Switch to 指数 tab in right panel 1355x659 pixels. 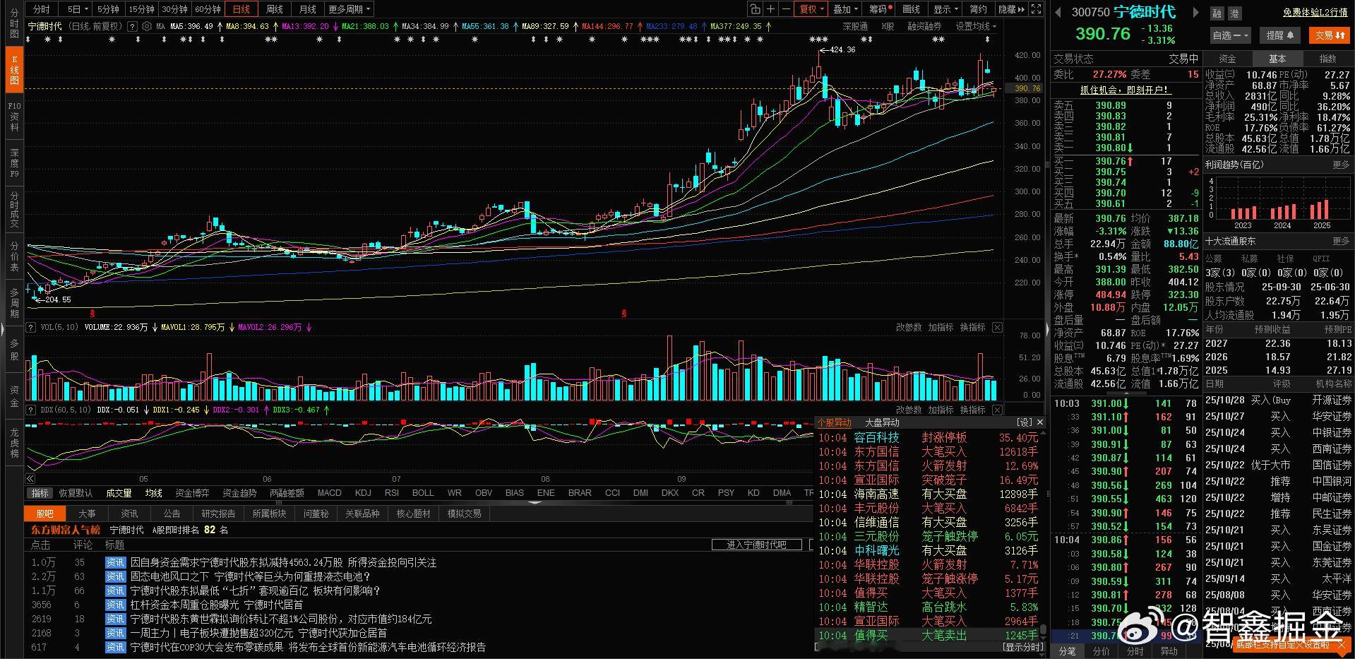(x=1327, y=59)
